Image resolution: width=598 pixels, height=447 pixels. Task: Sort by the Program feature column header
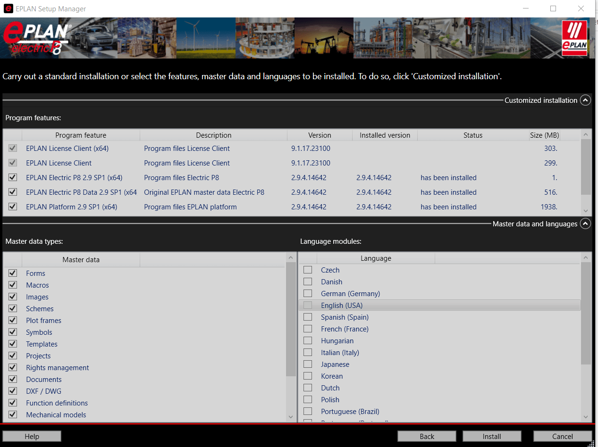pyautogui.click(x=81, y=135)
